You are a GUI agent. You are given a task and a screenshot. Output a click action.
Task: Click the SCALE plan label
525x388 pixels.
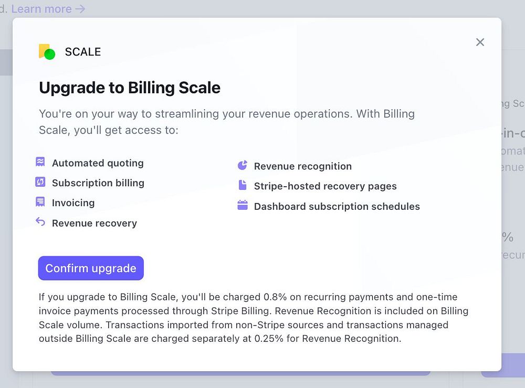pos(83,52)
